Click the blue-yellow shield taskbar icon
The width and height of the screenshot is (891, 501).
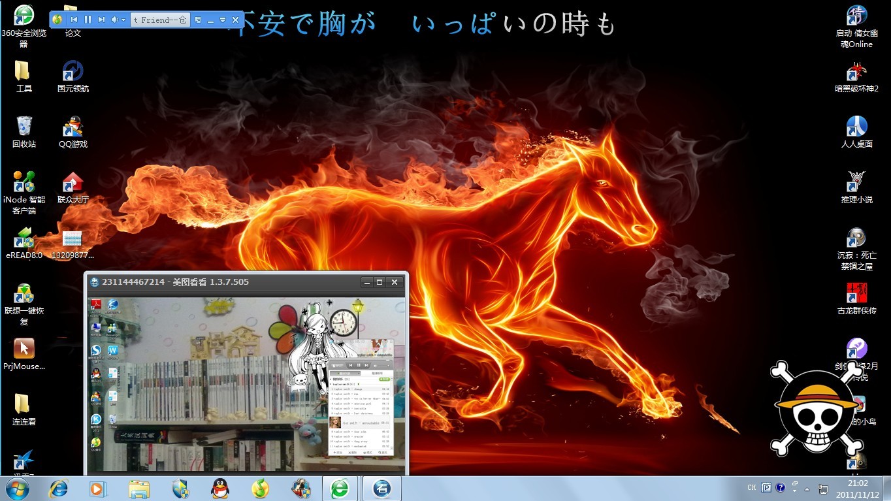(180, 489)
